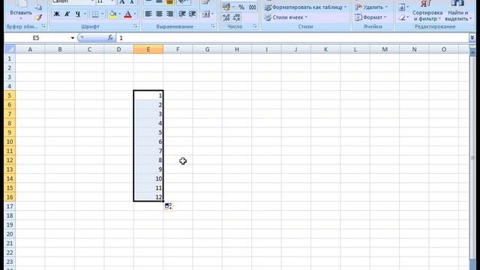480x270 pixels.
Task: Click the Удалить cells button
Action: pyautogui.click(x=371, y=7)
